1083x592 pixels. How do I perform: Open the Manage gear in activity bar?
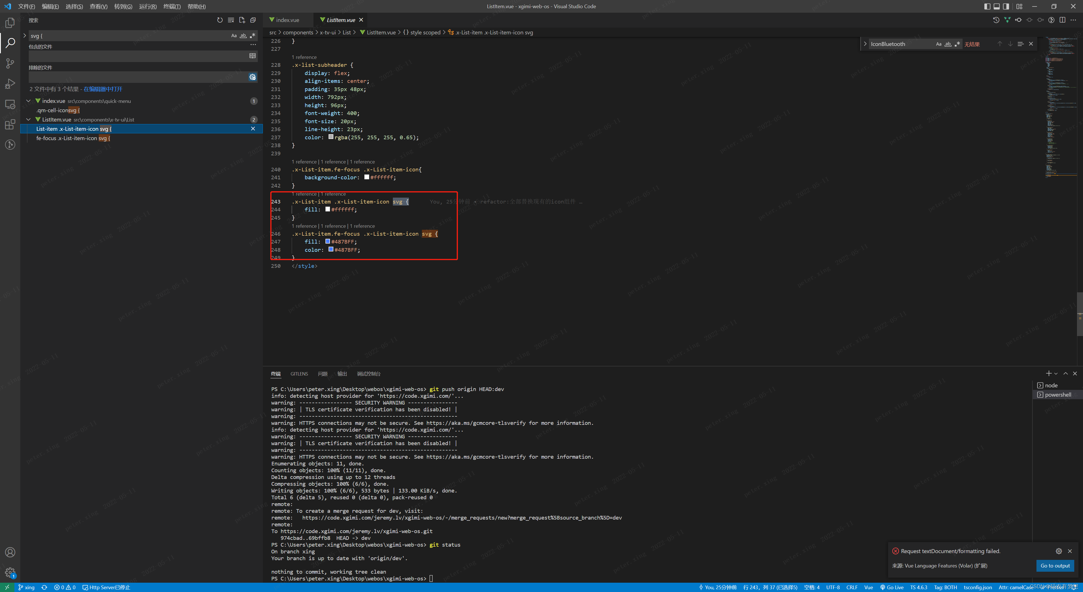[x=10, y=572]
